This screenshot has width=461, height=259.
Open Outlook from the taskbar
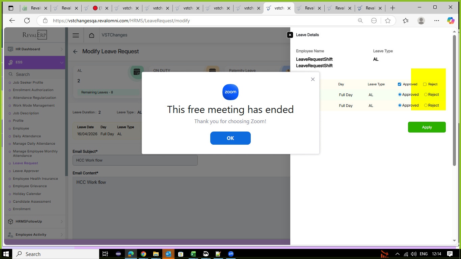pyautogui.click(x=168, y=254)
